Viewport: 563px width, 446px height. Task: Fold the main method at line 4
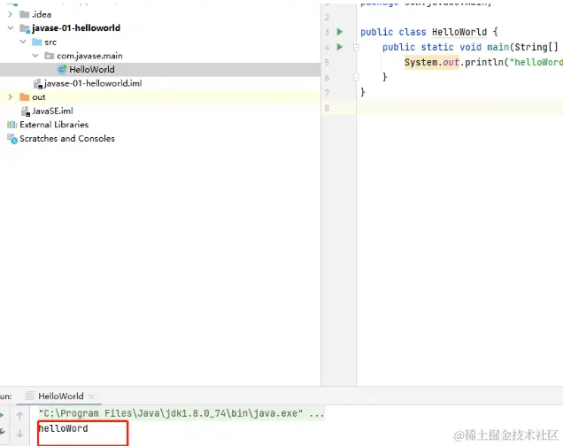[356, 47]
